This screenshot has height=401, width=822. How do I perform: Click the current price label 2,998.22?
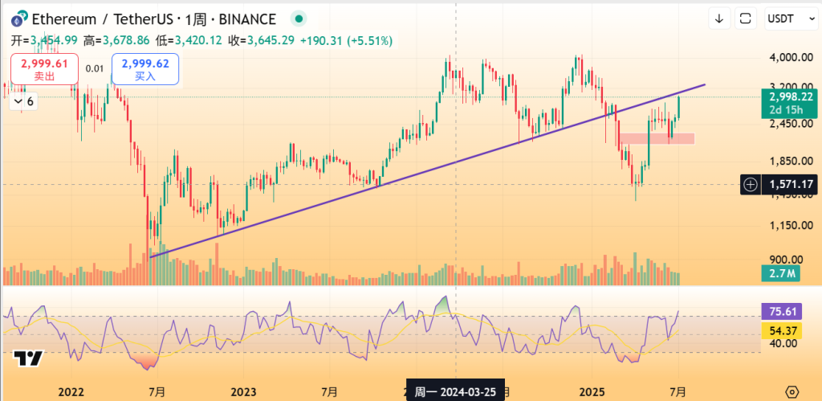point(788,103)
